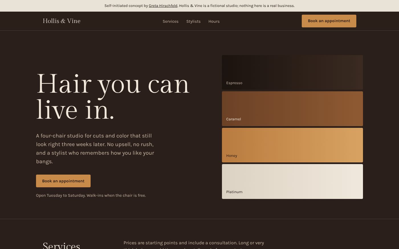This screenshot has width=399, height=249.
Task: Go to the Services nav item
Action: (x=170, y=21)
